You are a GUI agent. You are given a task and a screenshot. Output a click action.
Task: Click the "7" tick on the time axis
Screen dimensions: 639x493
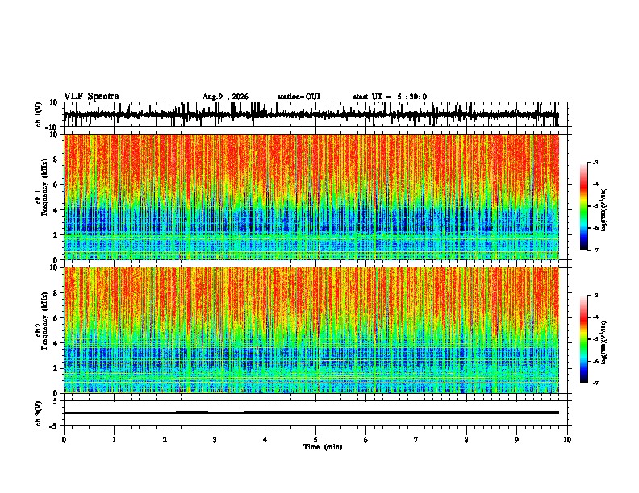[416, 440]
